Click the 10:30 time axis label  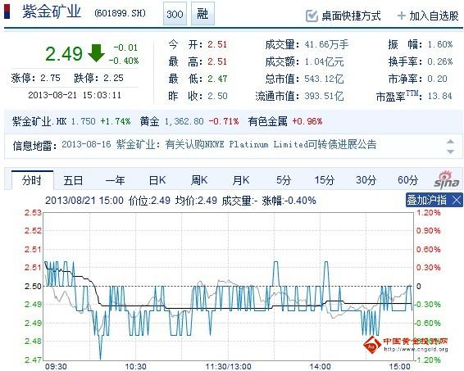[x=135, y=367]
